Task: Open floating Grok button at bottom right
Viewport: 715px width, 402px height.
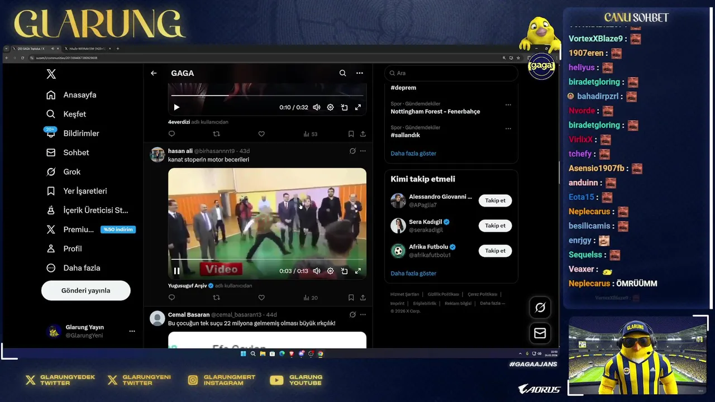Action: point(540,308)
